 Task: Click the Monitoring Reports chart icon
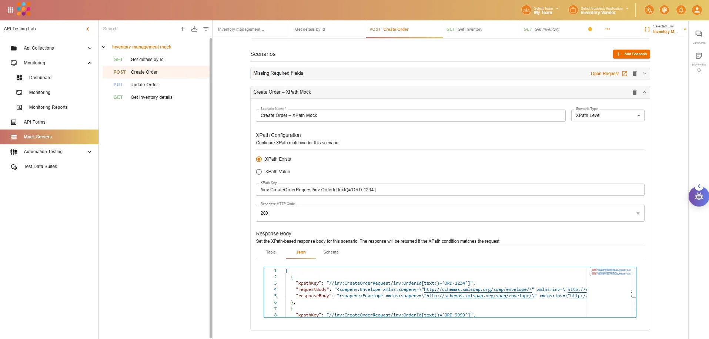coord(19,107)
